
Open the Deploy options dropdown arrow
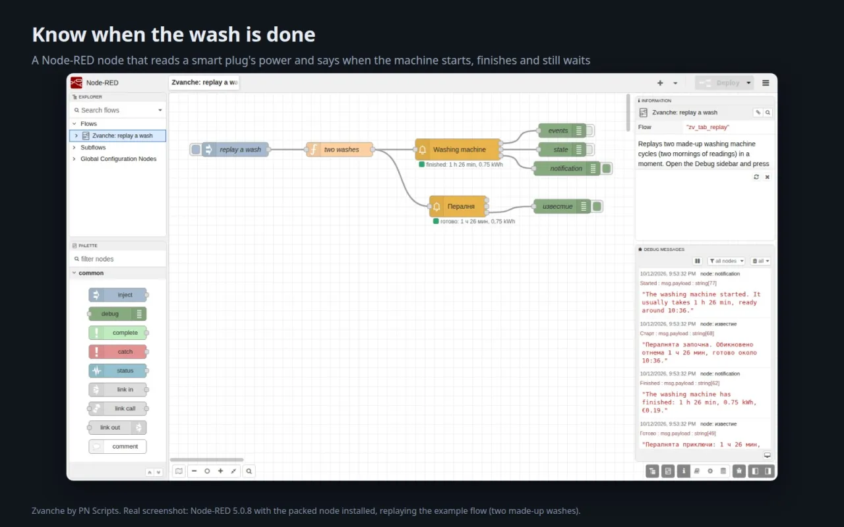pos(748,83)
